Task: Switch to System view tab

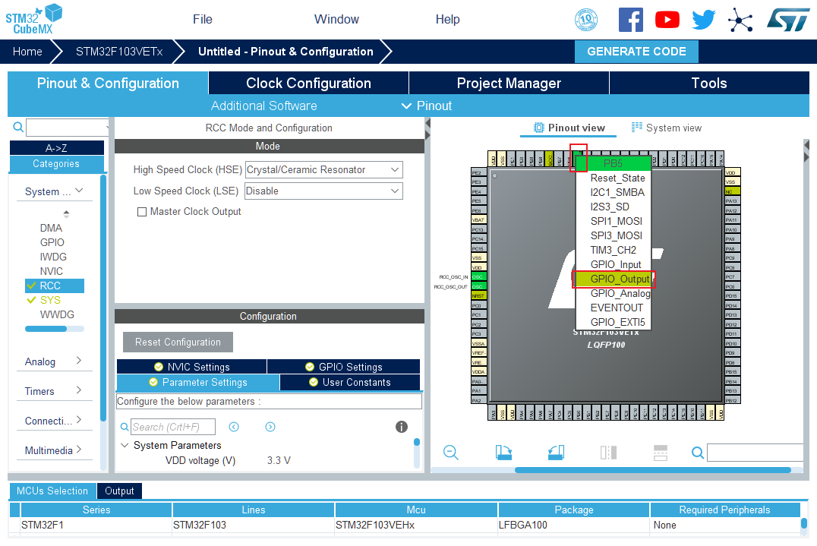Action: pos(667,128)
